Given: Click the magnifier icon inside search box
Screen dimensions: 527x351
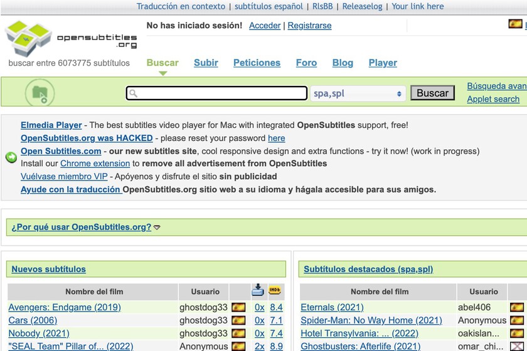Looking at the screenshot, I should point(134,93).
